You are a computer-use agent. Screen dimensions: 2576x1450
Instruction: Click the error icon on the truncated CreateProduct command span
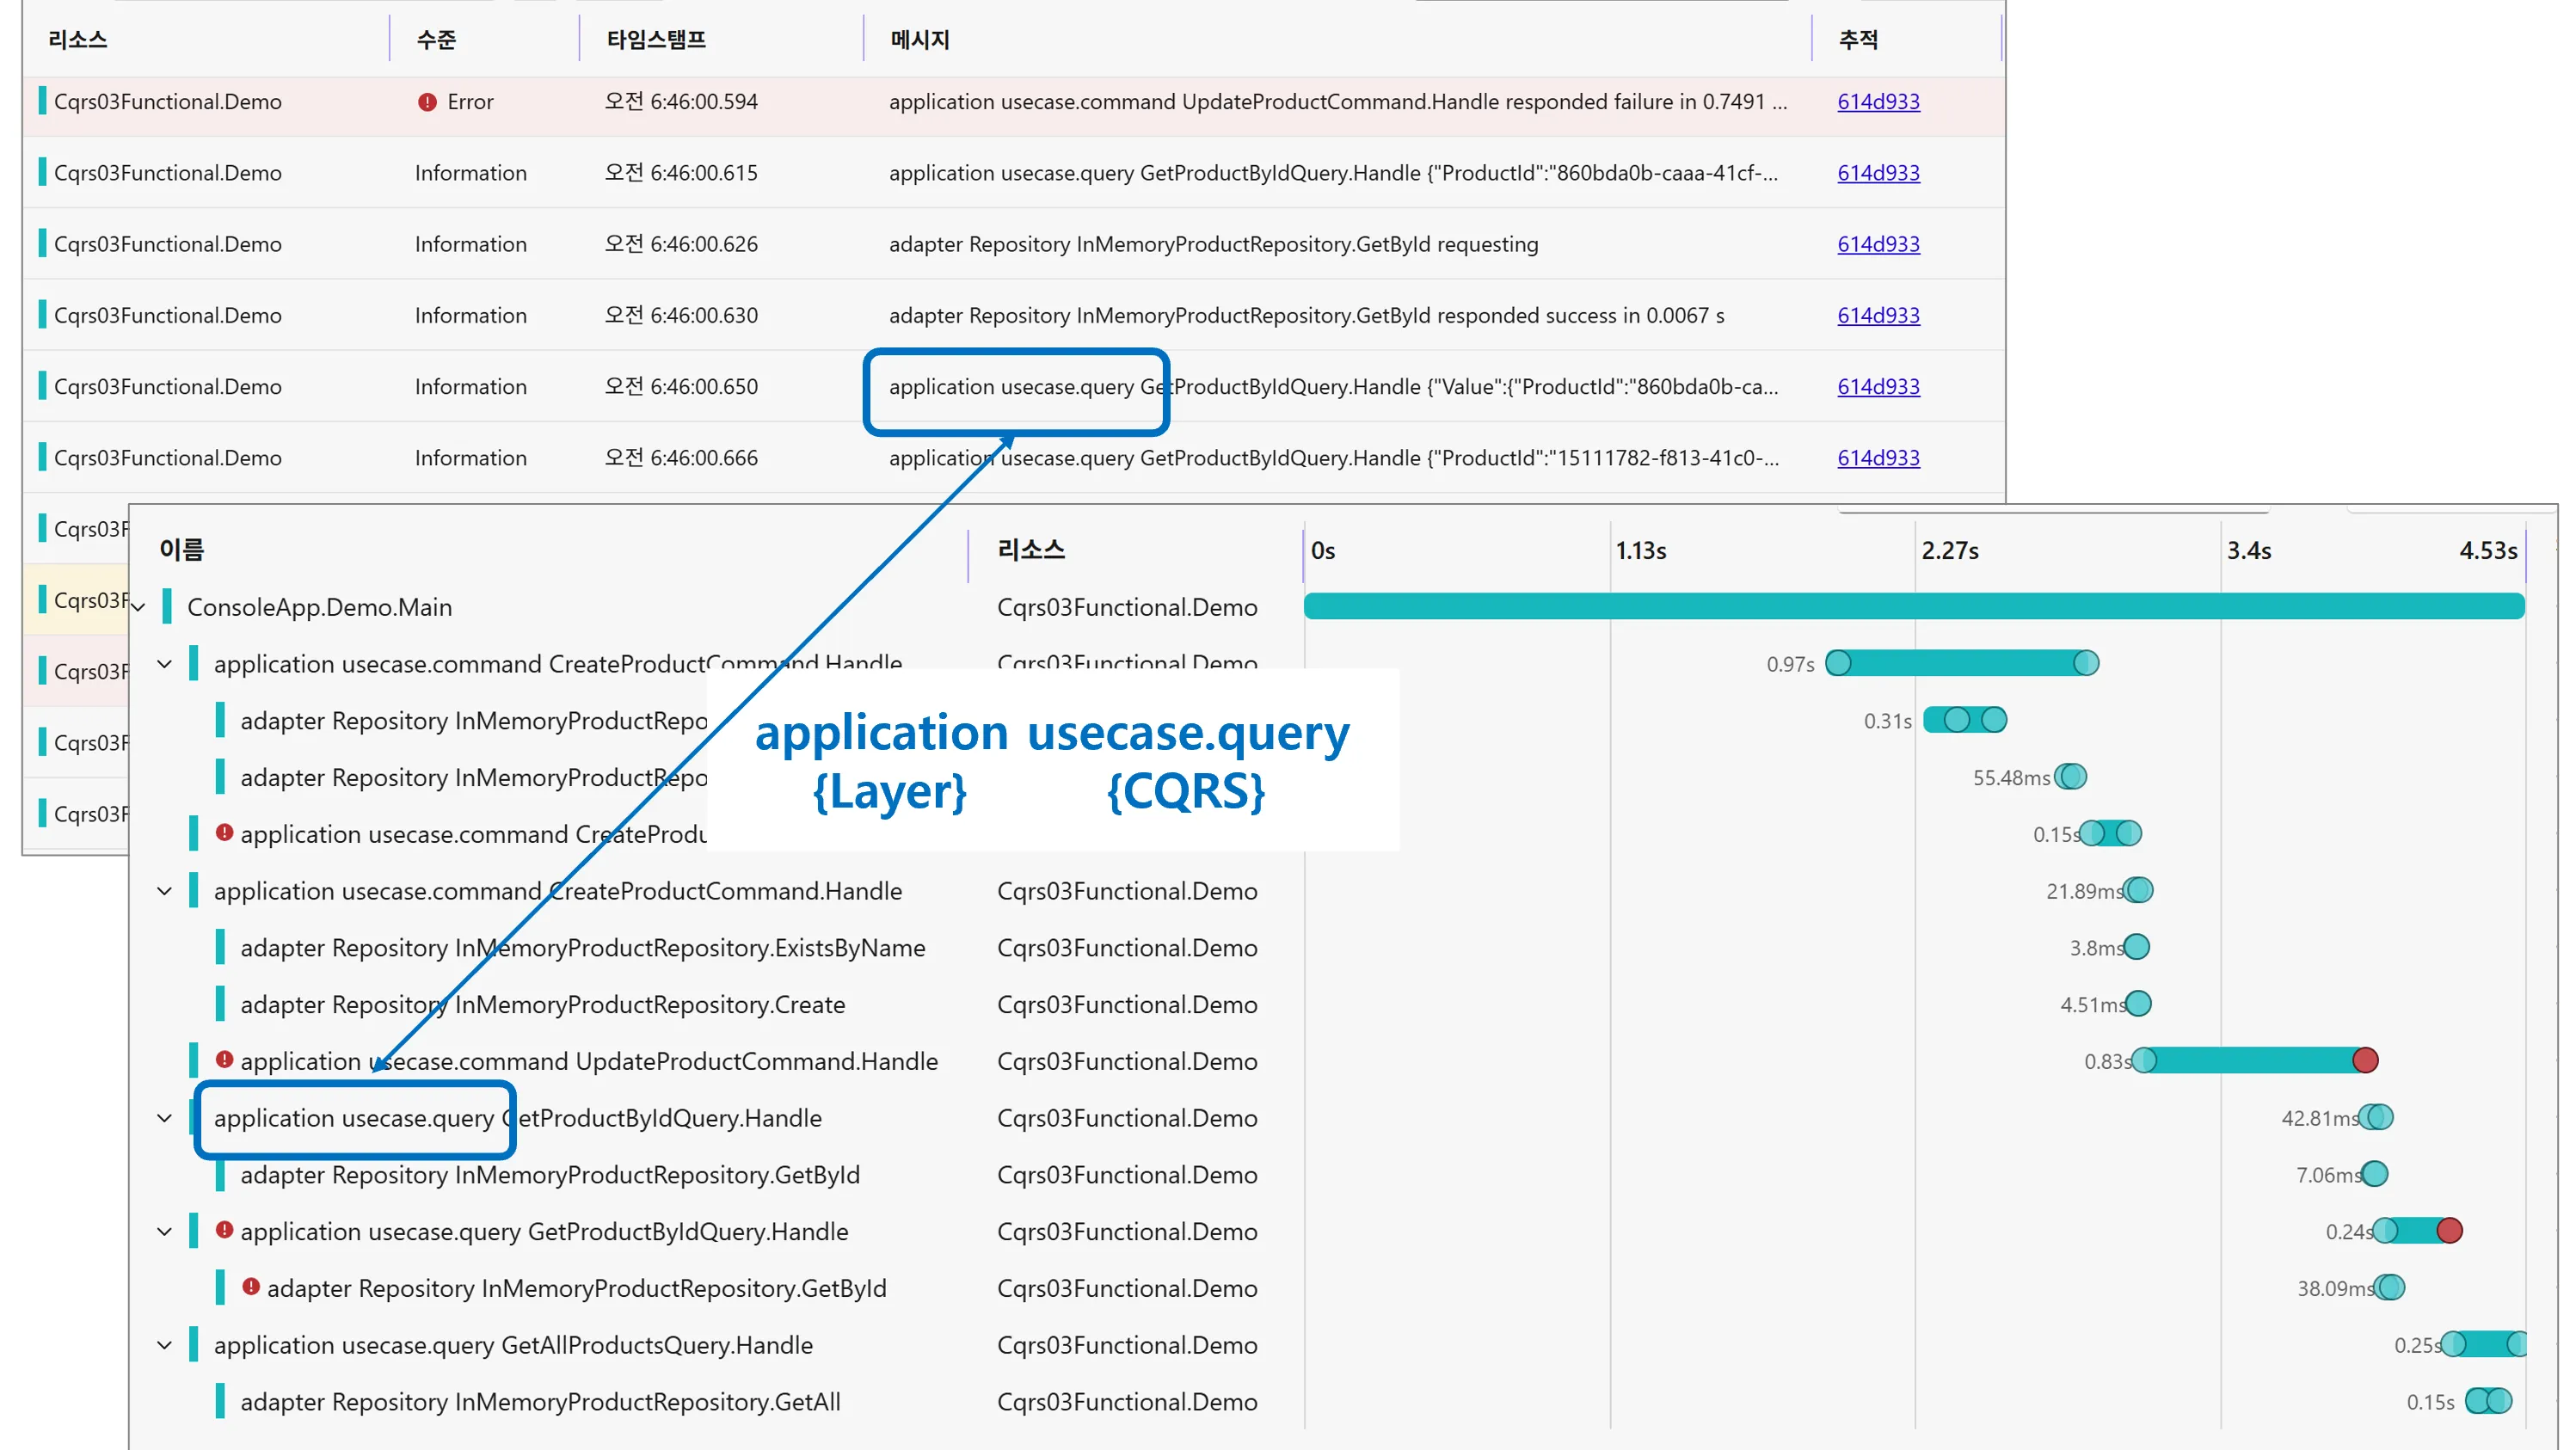[224, 833]
